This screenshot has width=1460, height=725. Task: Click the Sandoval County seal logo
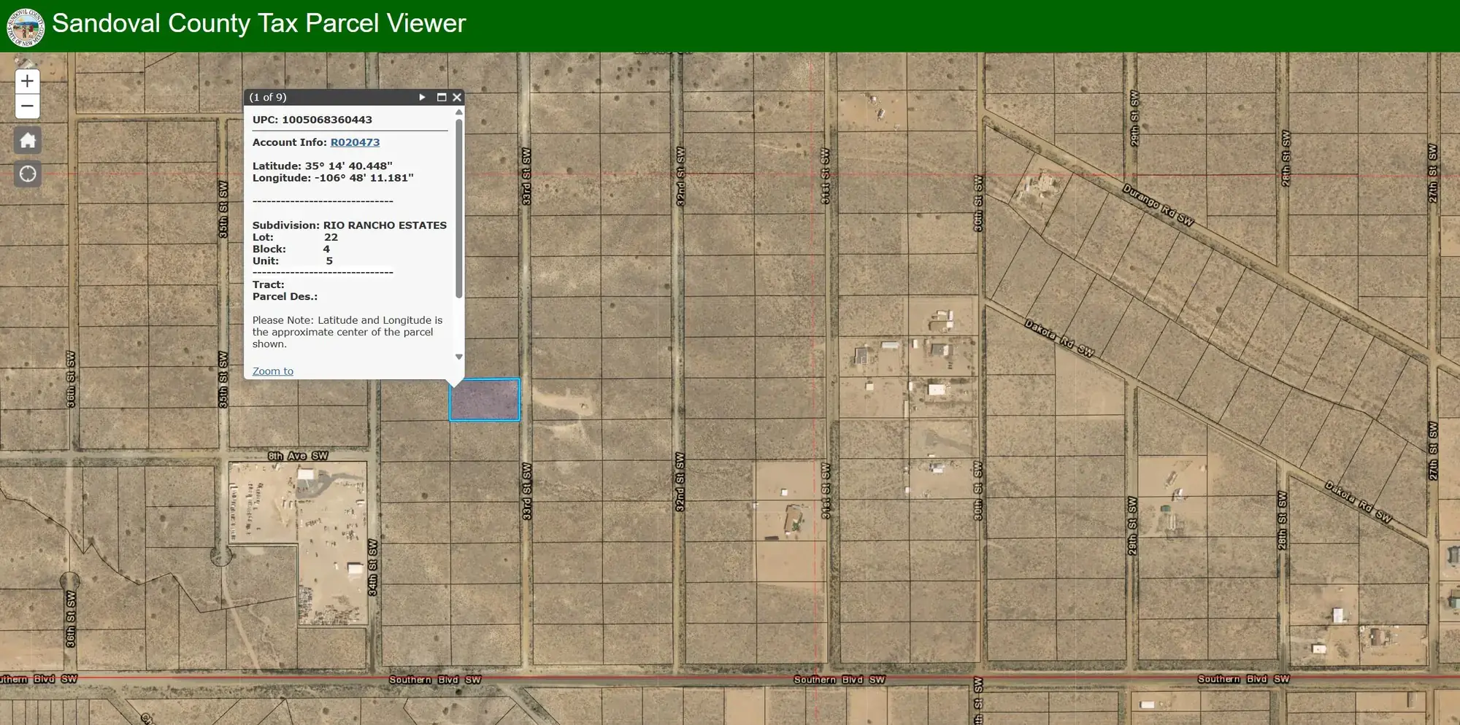(x=26, y=26)
